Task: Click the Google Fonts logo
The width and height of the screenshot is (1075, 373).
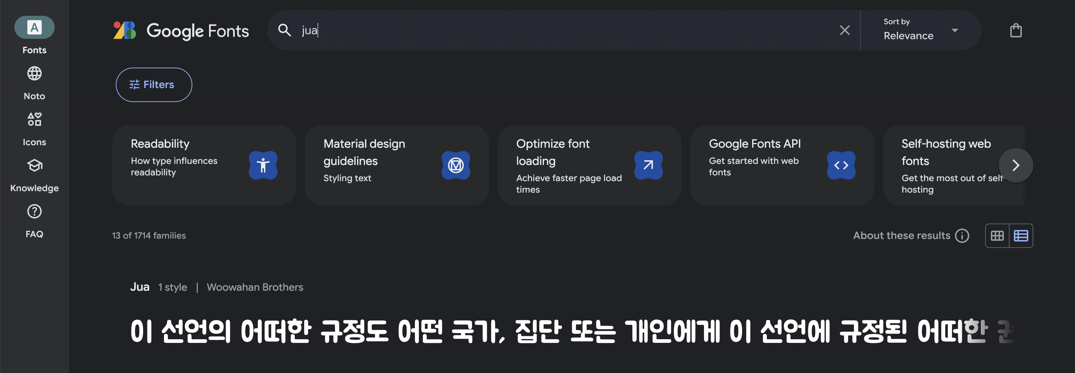Action: [x=181, y=31]
